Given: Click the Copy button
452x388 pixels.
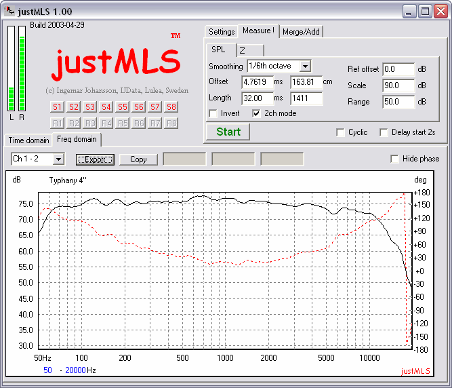Looking at the screenshot, I should coord(138,159).
